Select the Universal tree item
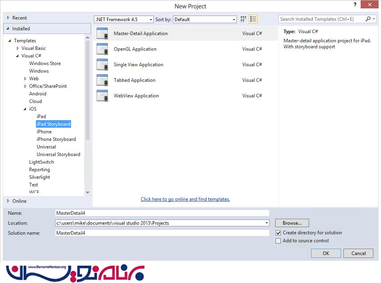The image size is (381, 283). point(46,147)
